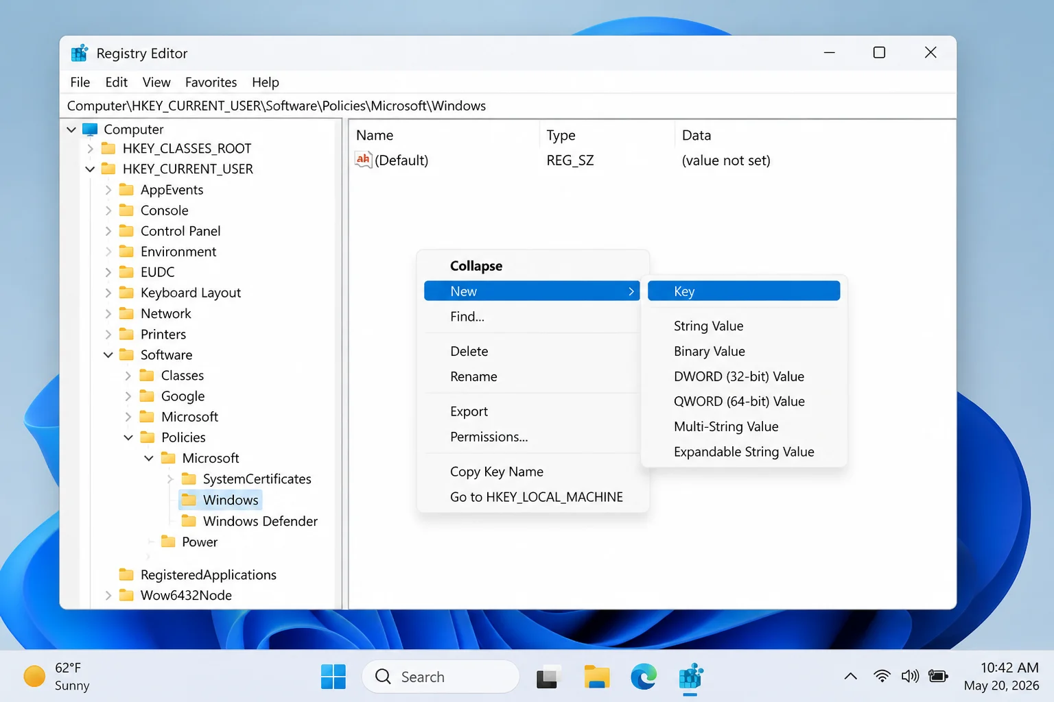Image resolution: width=1054 pixels, height=702 pixels.
Task: Collapse the Computer root node
Action: 71,129
